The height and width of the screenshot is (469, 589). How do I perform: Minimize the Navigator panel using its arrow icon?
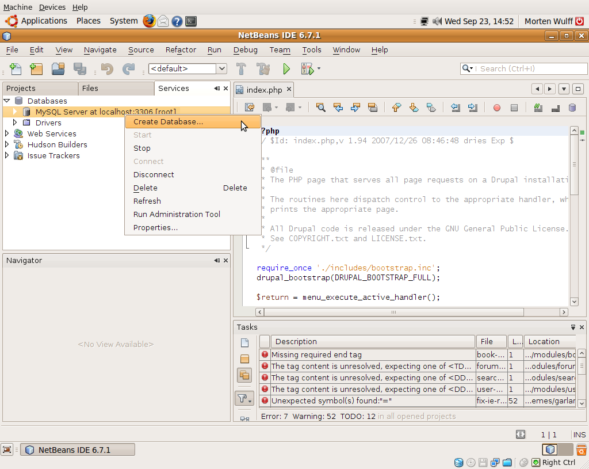click(217, 261)
